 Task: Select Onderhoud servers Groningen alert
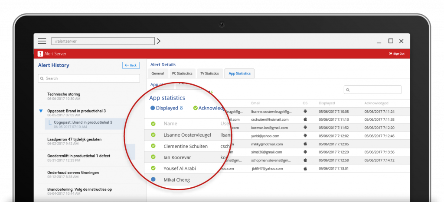point(73,173)
